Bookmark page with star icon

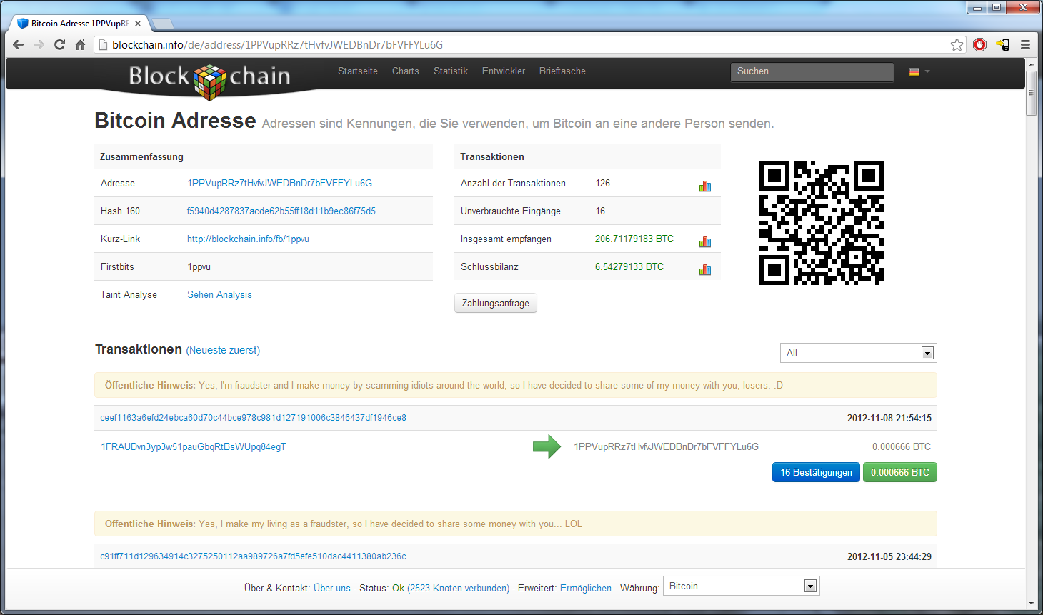point(957,44)
